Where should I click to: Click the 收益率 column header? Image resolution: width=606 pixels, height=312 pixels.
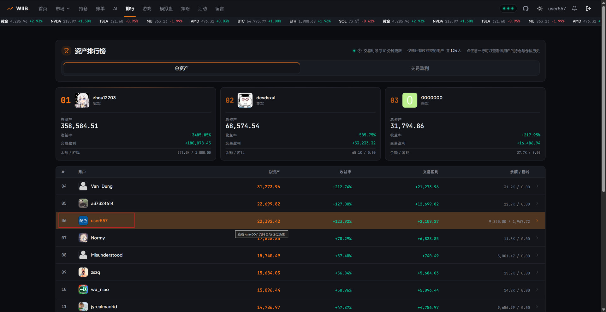click(346, 172)
